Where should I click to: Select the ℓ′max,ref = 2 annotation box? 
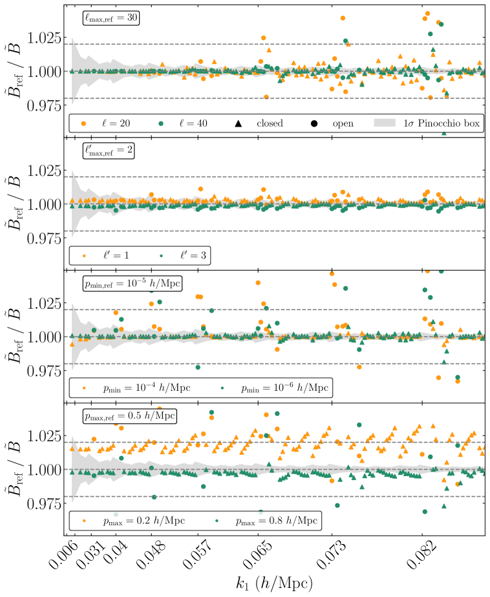tap(109, 151)
